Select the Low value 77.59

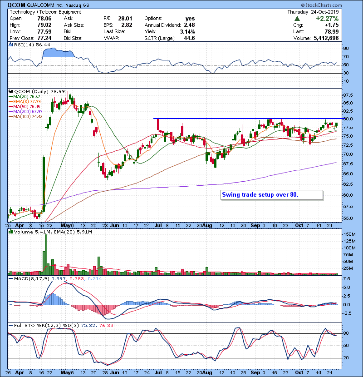(44, 31)
